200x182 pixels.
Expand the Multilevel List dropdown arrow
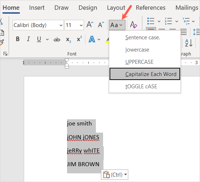point(194,21)
